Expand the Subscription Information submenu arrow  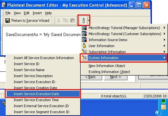click(x=165, y=52)
